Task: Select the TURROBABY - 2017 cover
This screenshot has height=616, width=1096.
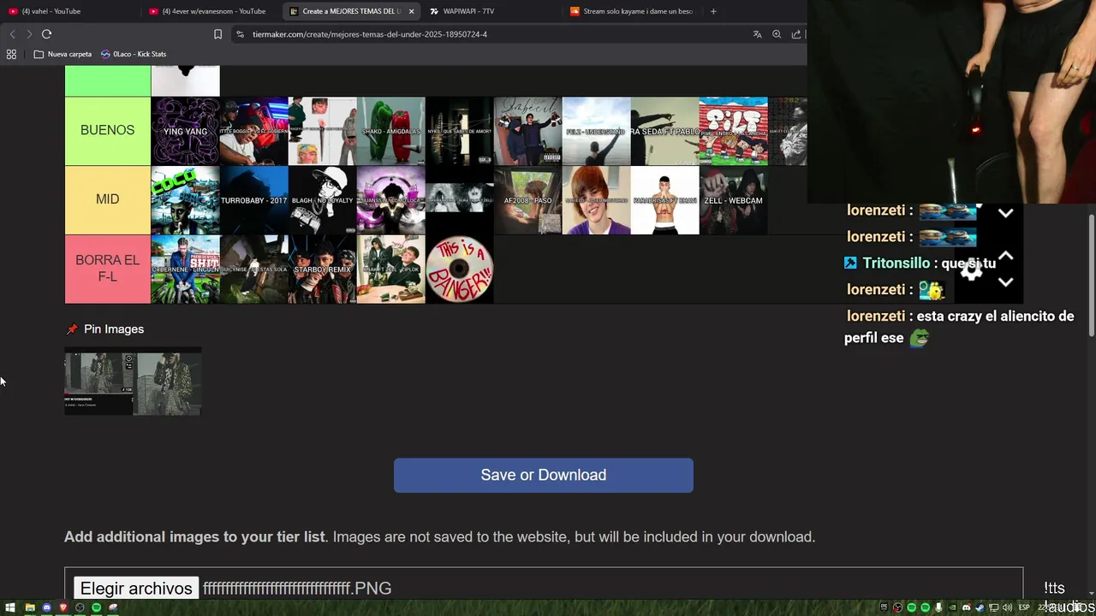Action: (x=253, y=200)
